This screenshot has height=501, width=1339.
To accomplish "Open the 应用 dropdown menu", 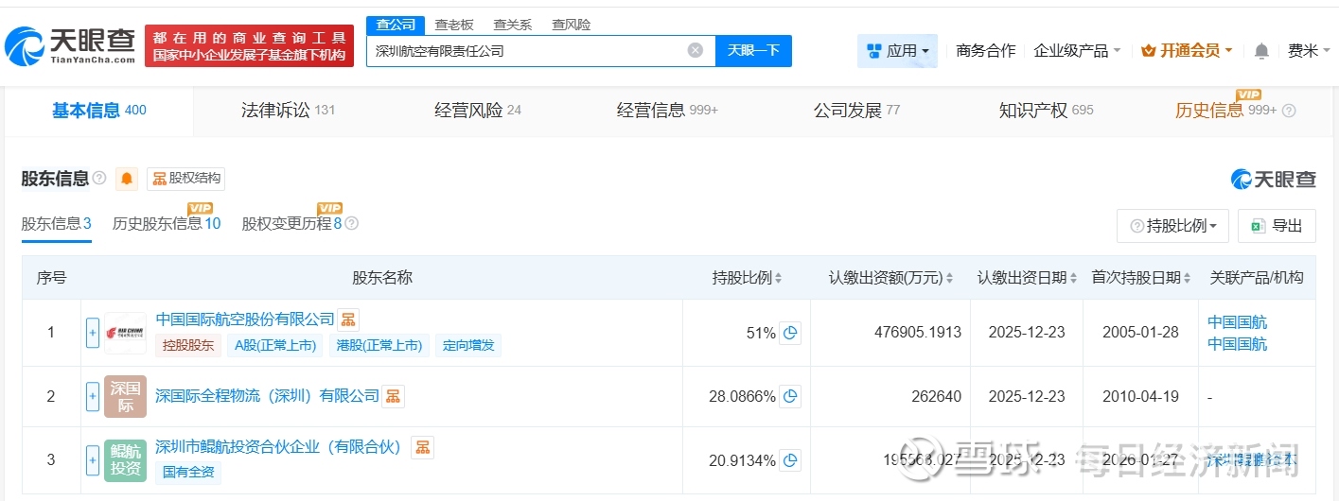I will pos(897,51).
